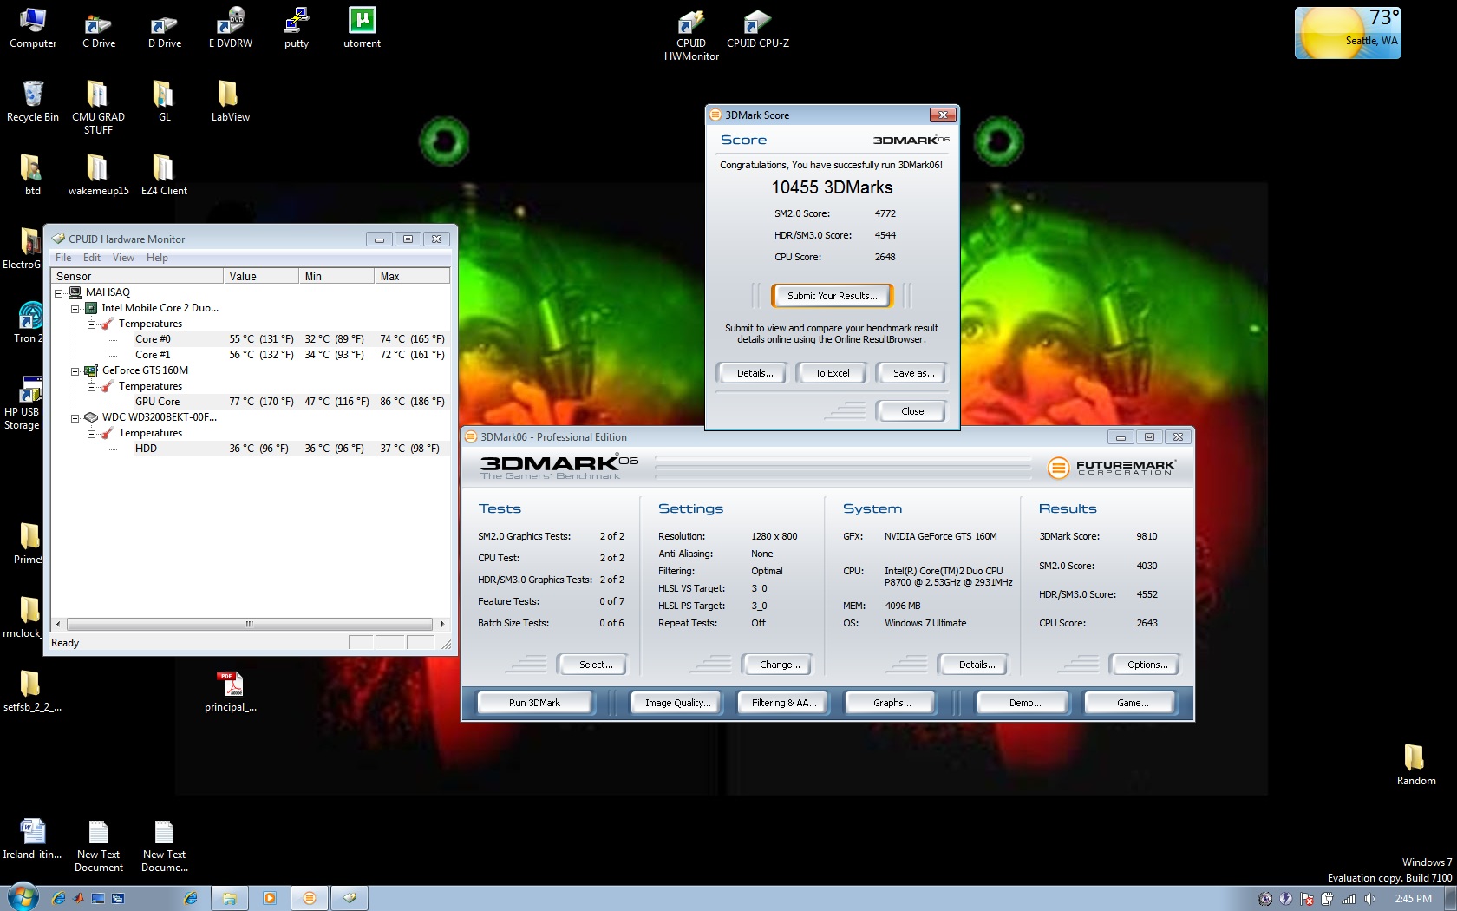The height and width of the screenshot is (911, 1457).
Task: Open the C Drive shortcut
Action: point(98,28)
